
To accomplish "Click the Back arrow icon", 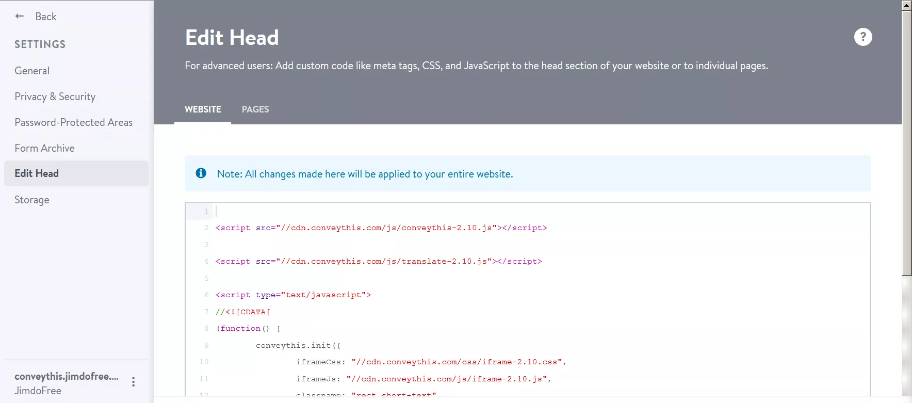I will [20, 16].
